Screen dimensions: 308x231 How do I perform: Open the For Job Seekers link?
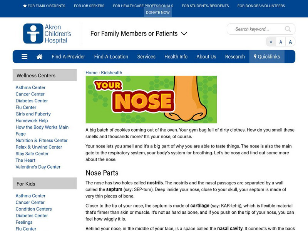coord(89,6)
